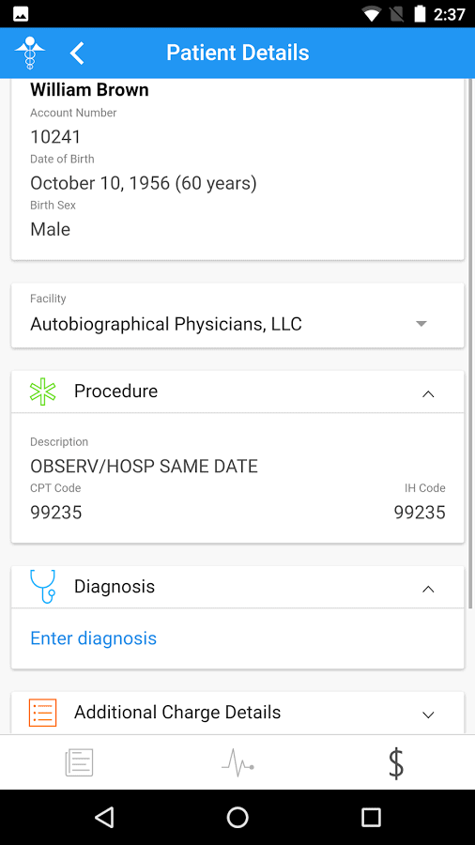Open the notes document tab icon
The image size is (475, 845).
click(x=79, y=762)
